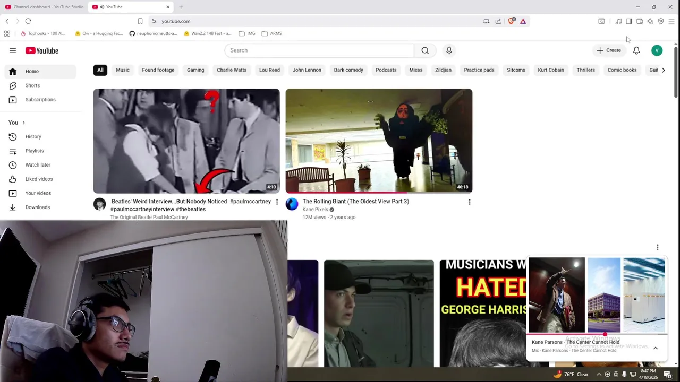
Task: Seek the miniplayer red progress bar
Action: click(597, 334)
